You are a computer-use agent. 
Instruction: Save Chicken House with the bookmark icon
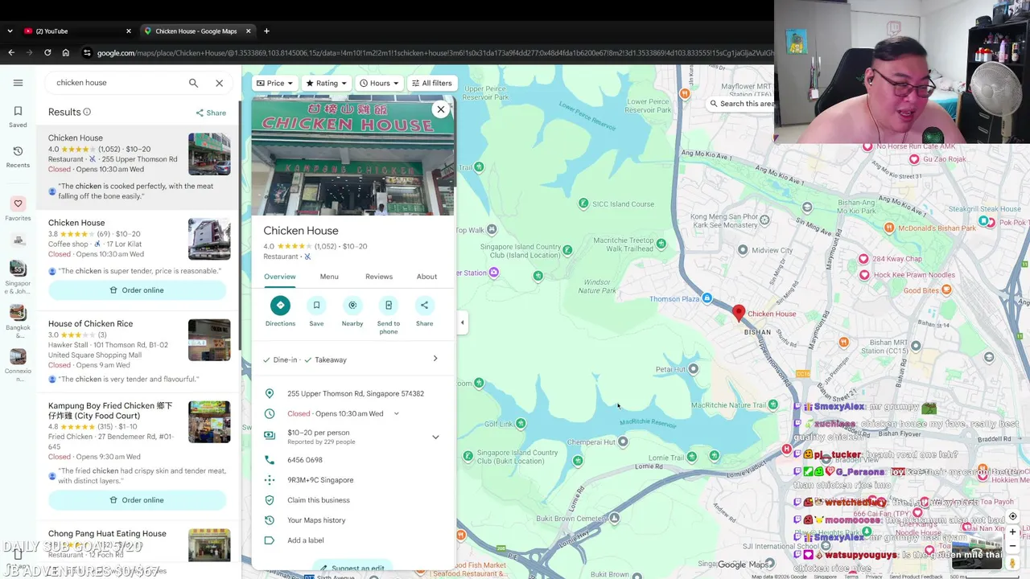pos(316,305)
